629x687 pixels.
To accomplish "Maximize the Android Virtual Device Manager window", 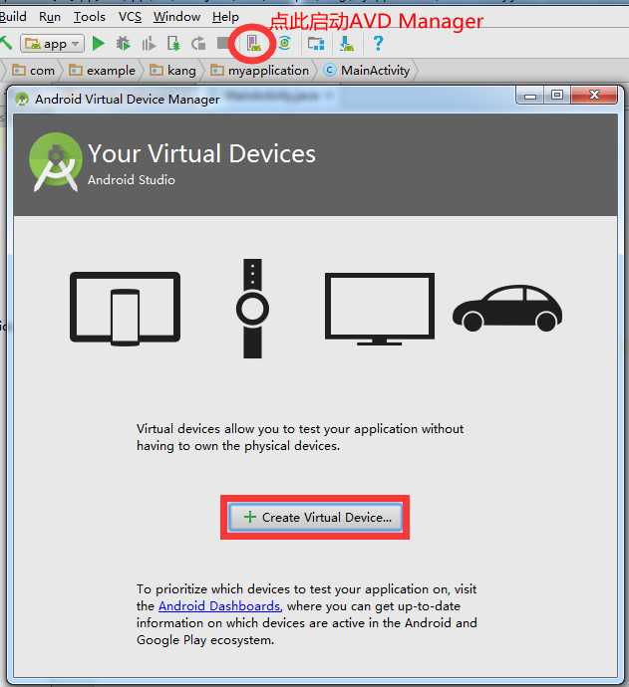I will [x=557, y=95].
